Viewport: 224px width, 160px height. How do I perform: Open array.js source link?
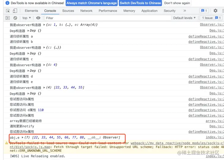click(x=215, y=121)
